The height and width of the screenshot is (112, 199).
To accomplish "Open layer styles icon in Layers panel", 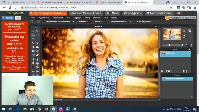I will [x=170, y=72].
